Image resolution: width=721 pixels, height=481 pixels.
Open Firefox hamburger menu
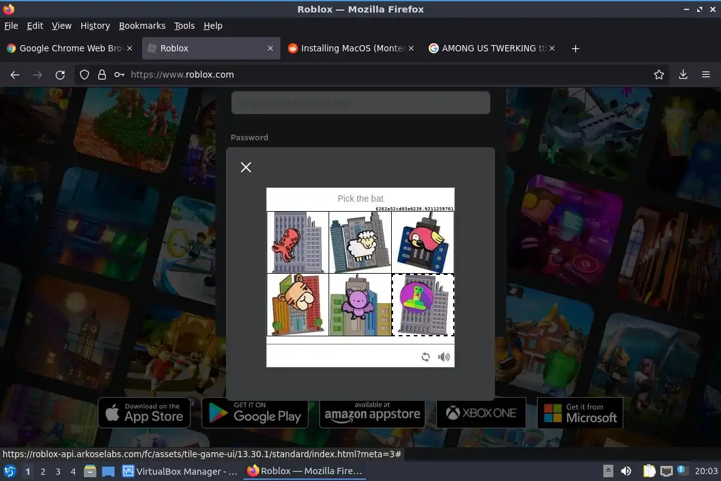click(x=706, y=75)
